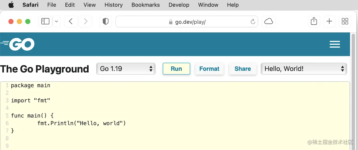358x150 pixels.
Task: Go back to the previous page
Action: coord(71,22)
